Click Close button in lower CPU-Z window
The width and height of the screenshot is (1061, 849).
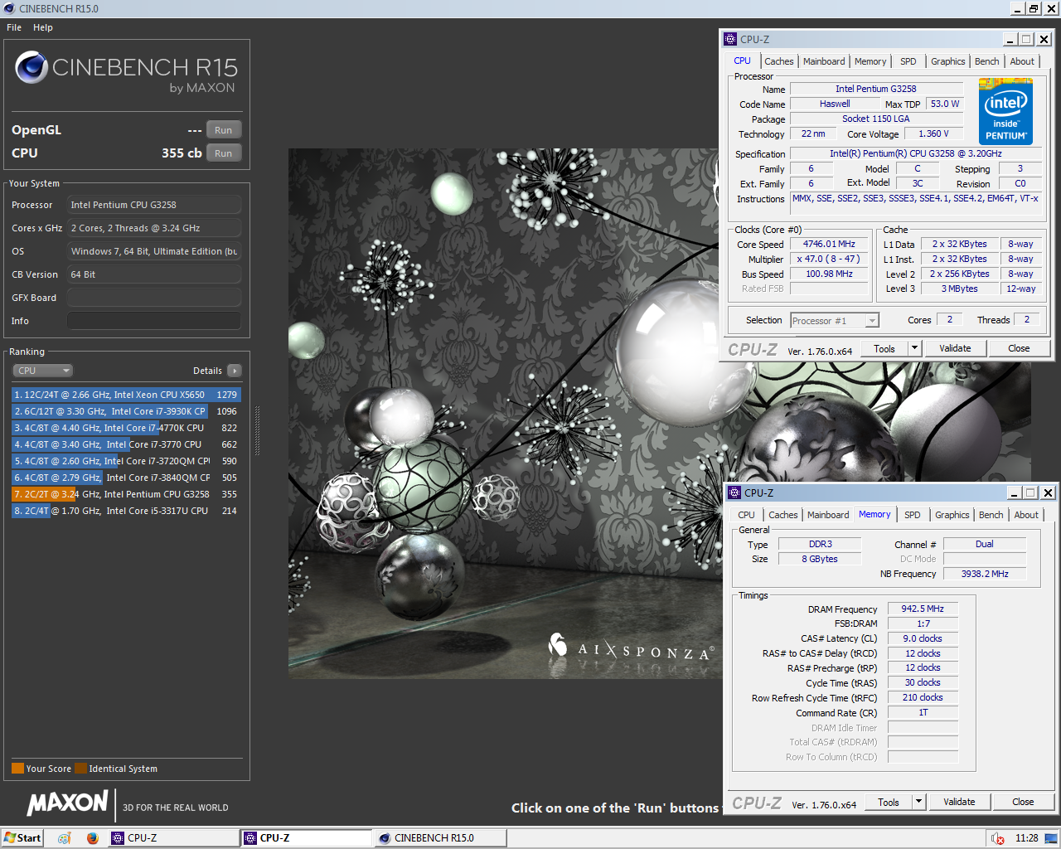tap(1023, 803)
